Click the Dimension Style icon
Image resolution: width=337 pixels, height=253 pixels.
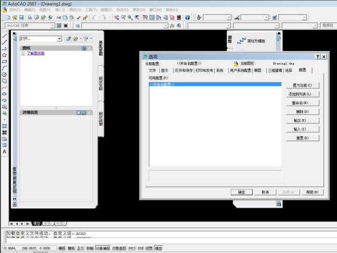click(x=237, y=17)
